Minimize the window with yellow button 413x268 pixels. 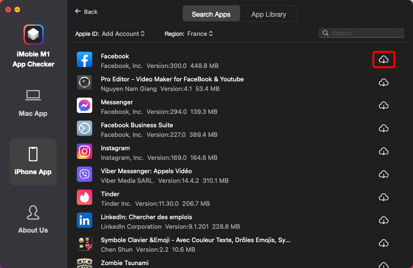(17, 10)
